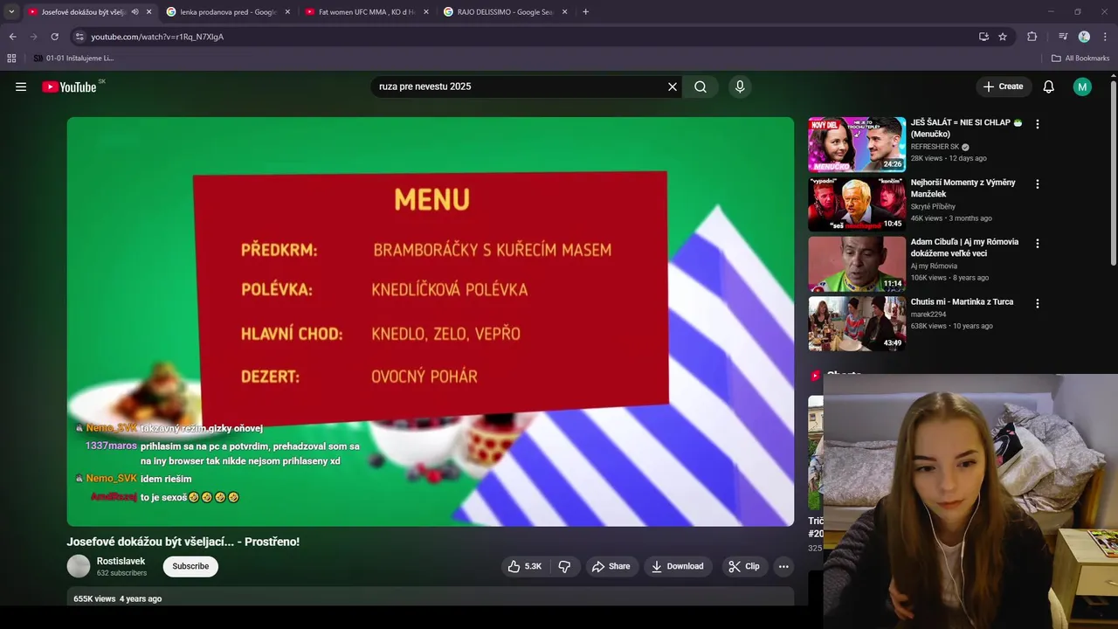Click the page vertical scrollbar
Image resolution: width=1118 pixels, height=629 pixels.
pos(1114,175)
